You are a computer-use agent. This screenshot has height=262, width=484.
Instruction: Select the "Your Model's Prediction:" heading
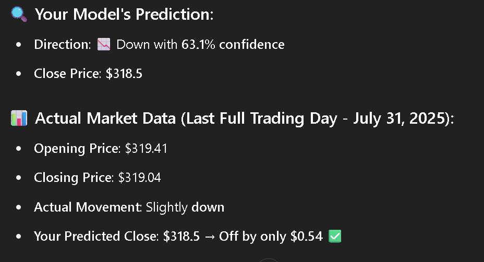click(124, 14)
